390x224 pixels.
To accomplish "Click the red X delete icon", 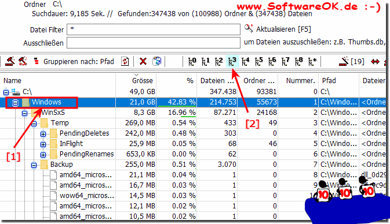I will point(143,61).
